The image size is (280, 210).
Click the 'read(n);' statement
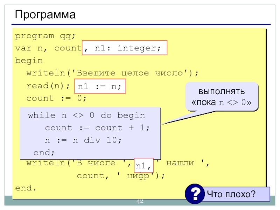(x=48, y=86)
